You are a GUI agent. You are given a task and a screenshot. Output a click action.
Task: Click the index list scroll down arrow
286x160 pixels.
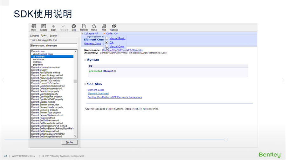75,136
